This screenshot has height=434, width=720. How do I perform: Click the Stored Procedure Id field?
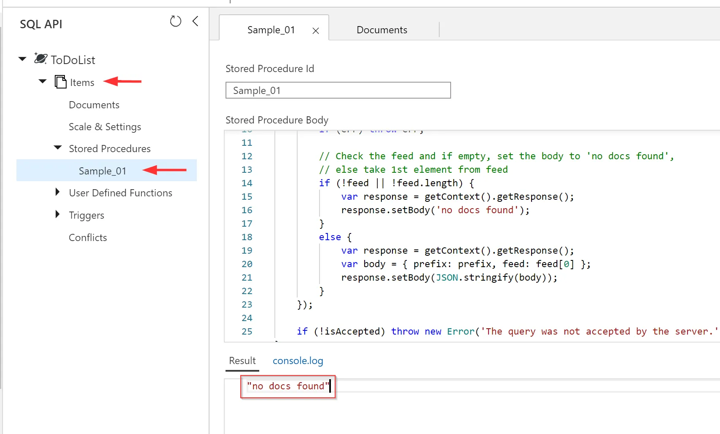coord(338,90)
